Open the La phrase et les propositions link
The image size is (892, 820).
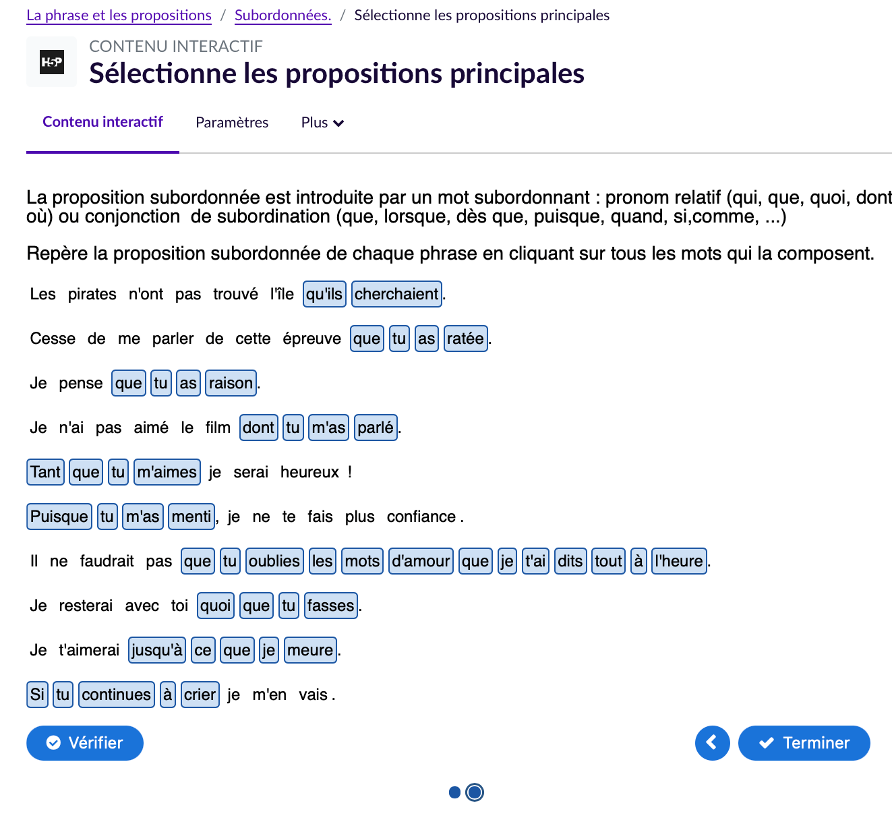(x=119, y=16)
